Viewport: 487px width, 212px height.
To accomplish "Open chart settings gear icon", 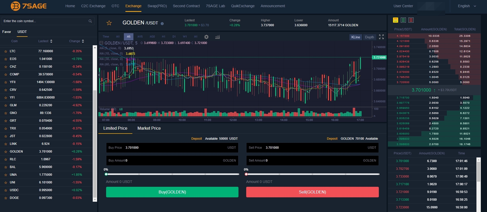I will (206, 37).
